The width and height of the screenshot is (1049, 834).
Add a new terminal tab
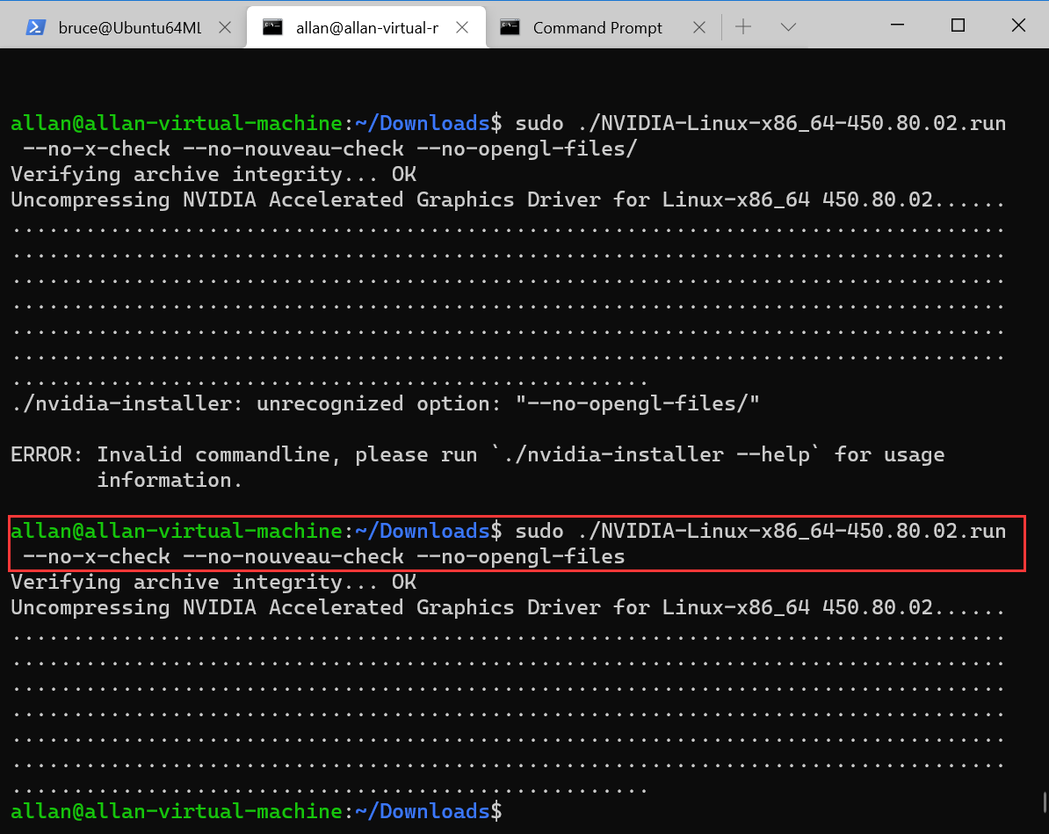click(743, 26)
